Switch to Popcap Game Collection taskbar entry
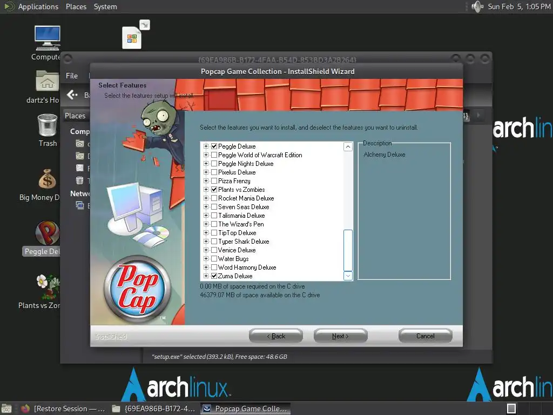The image size is (553, 415). coord(246,409)
